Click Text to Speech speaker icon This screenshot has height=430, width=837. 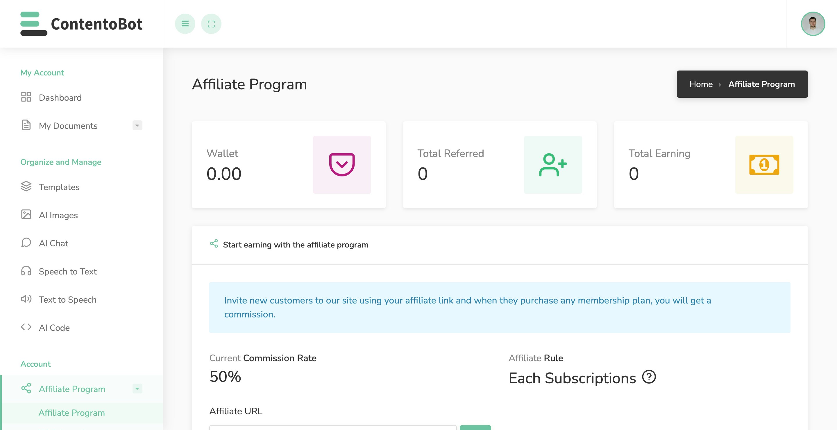[26, 299]
